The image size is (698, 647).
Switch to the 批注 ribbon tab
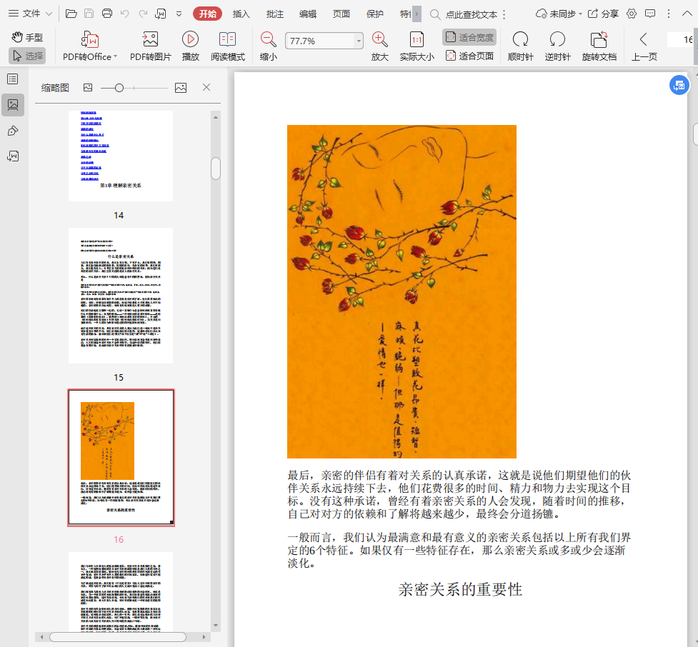coord(274,14)
